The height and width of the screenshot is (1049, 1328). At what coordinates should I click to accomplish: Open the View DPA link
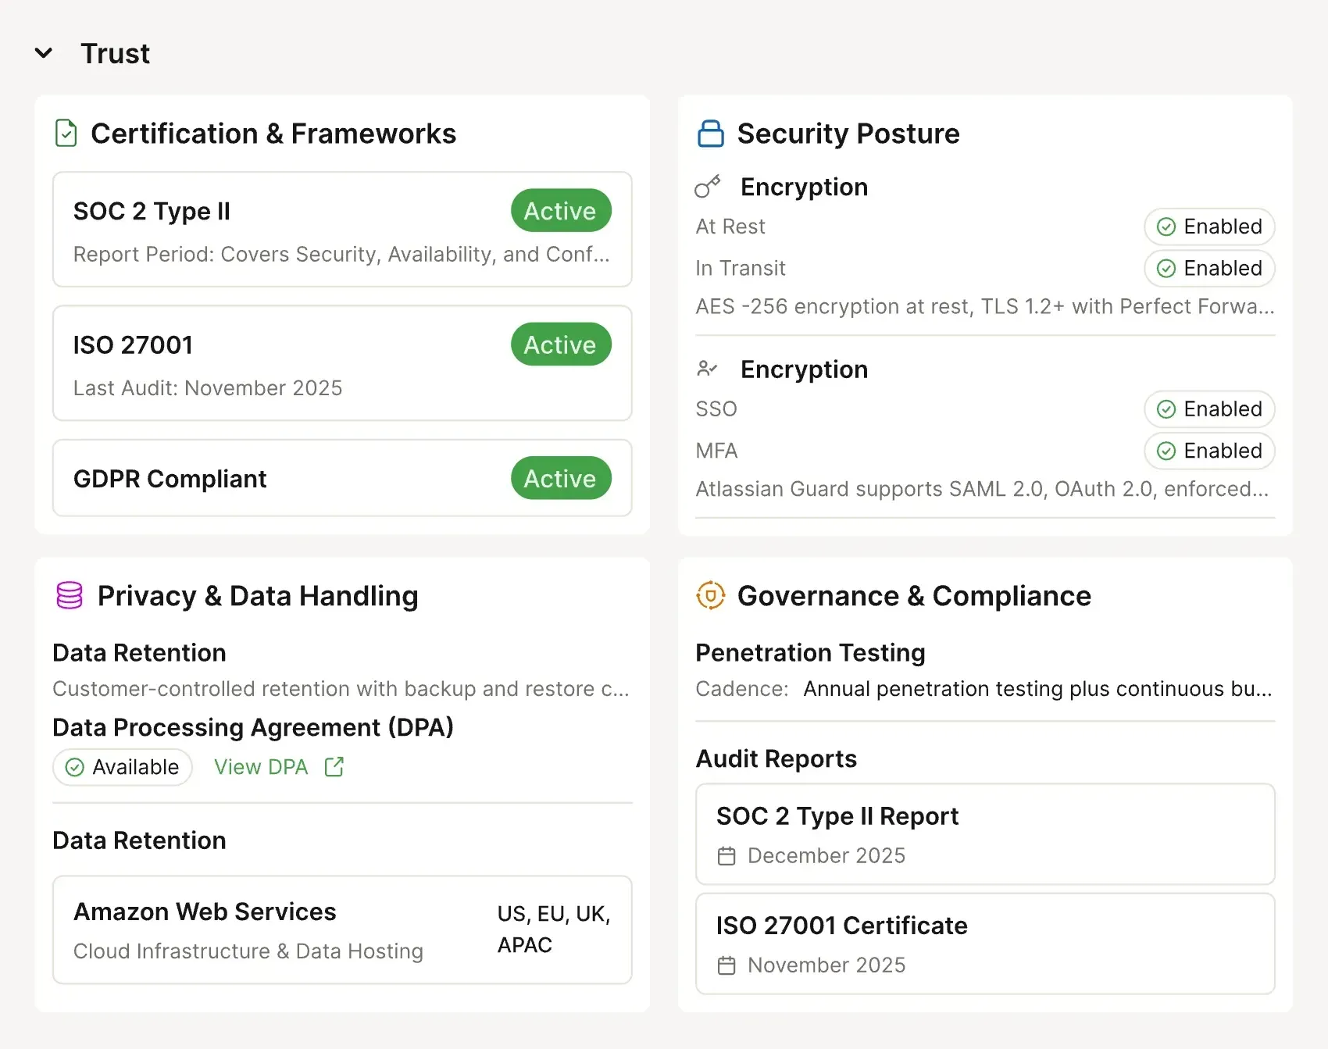(262, 767)
